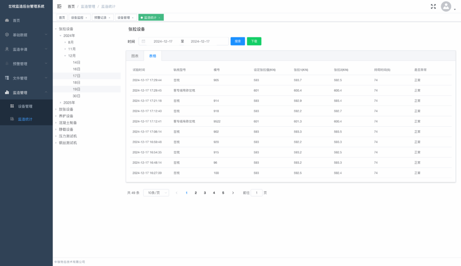Click the 监造管理 bar chart icon
The image size is (461, 266).
point(7,92)
